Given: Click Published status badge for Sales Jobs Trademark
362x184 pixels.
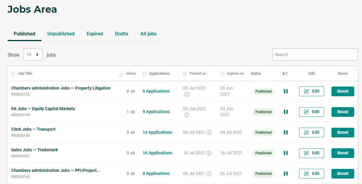Looking at the screenshot, I should click(263, 153).
